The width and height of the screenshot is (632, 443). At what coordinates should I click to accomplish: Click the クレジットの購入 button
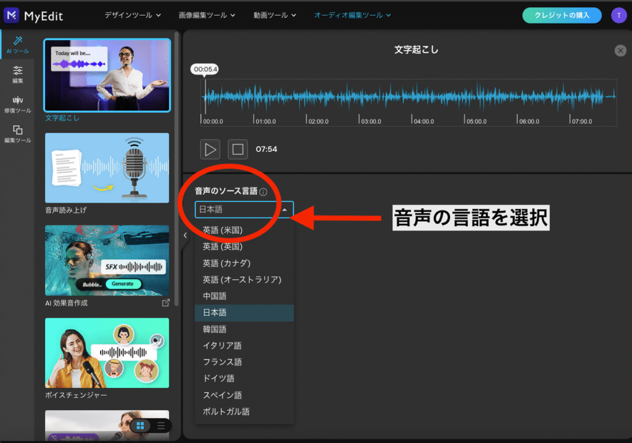coord(562,15)
